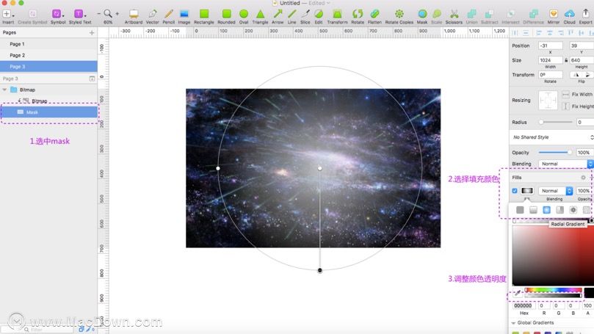Choose the solid color fill type
Viewport: 594px width, 334px height.
pos(520,210)
